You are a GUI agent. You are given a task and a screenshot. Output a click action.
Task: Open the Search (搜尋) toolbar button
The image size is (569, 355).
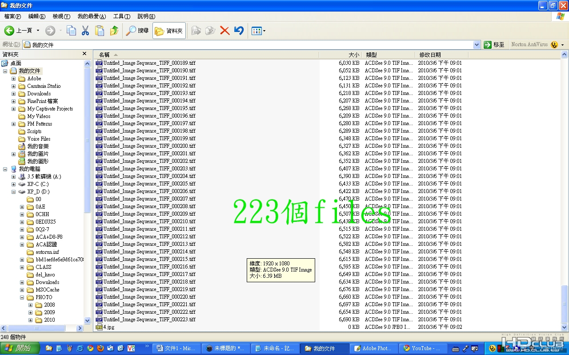[137, 31]
